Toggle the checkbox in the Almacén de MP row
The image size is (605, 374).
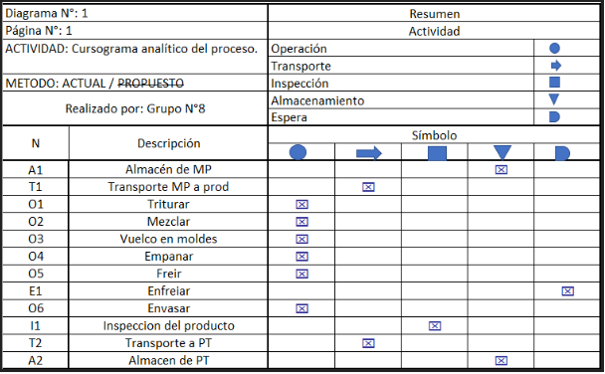click(x=502, y=170)
